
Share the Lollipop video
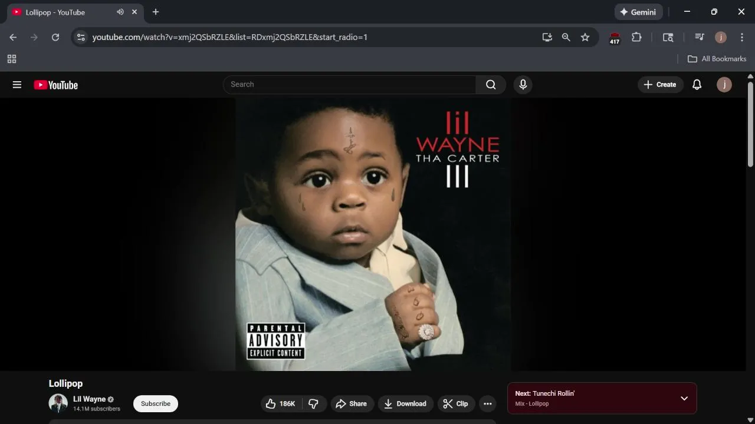352,403
